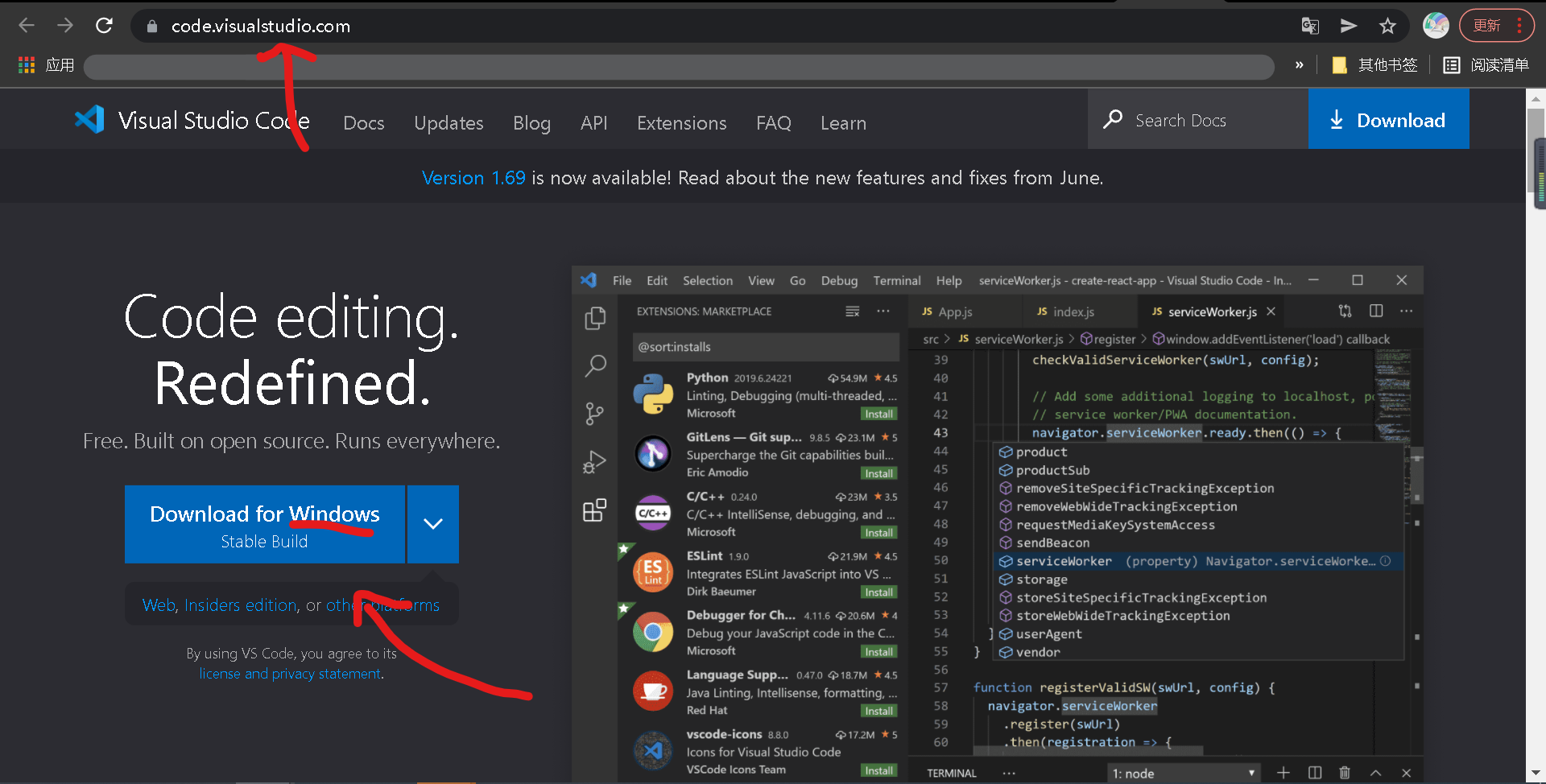Click the @sort:installs search field
Image resolution: width=1546 pixels, height=784 pixels.
click(x=765, y=347)
